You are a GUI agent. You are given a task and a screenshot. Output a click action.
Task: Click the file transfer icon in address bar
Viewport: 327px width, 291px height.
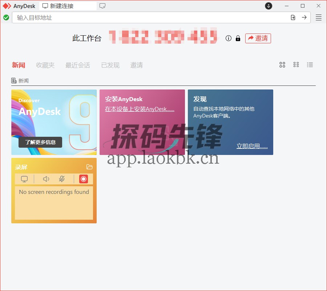pos(293,17)
